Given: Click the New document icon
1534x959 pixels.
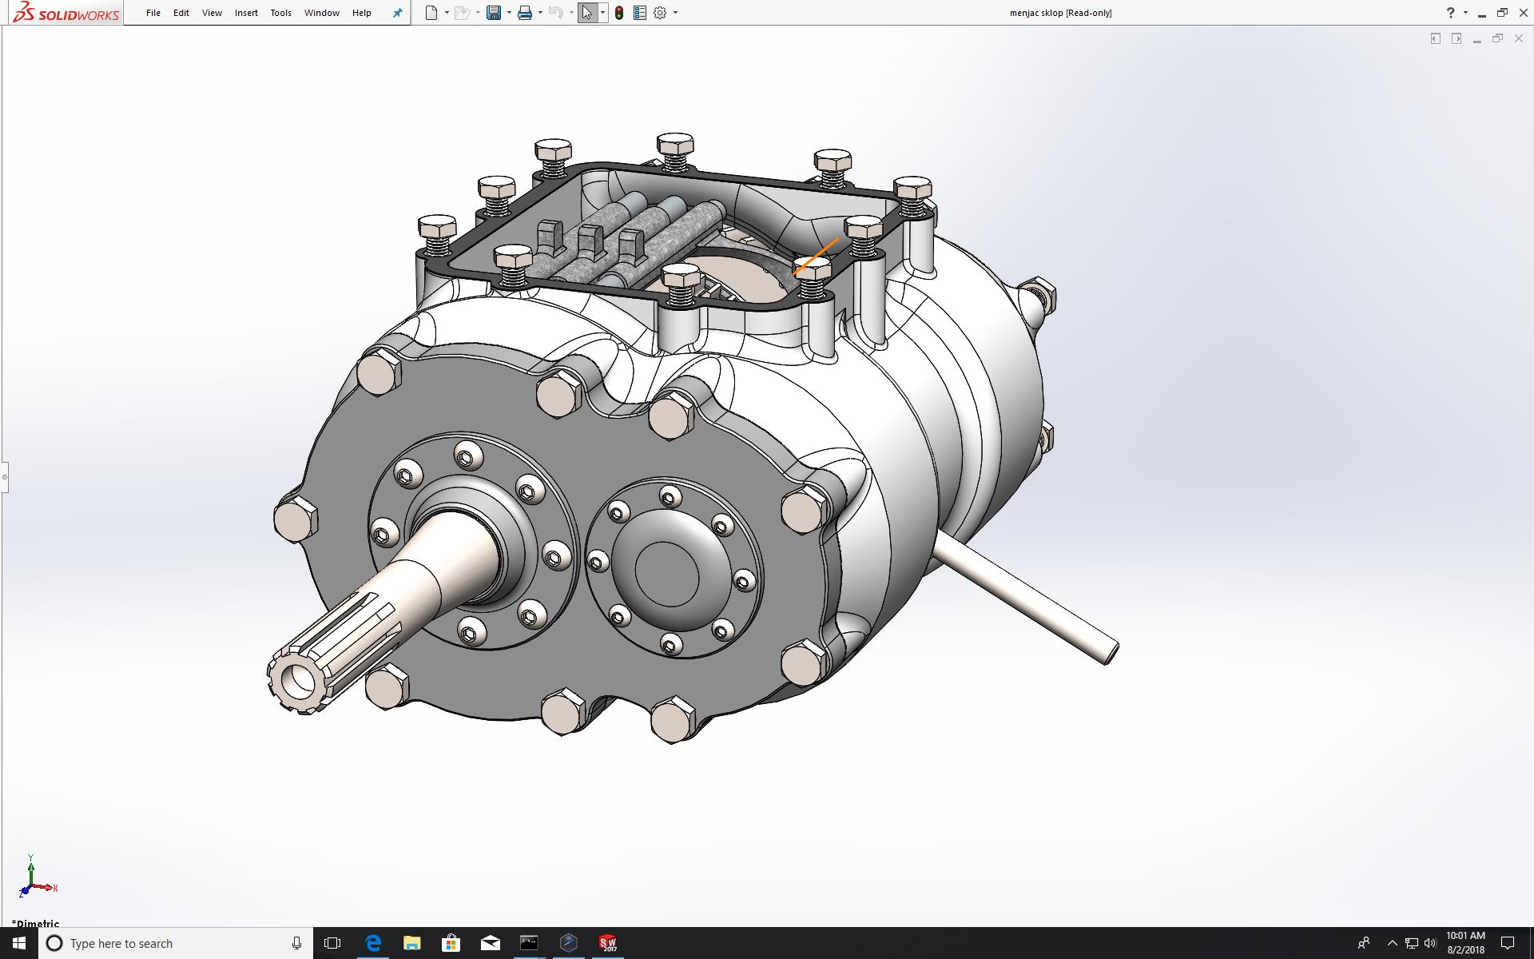Looking at the screenshot, I should 431,13.
